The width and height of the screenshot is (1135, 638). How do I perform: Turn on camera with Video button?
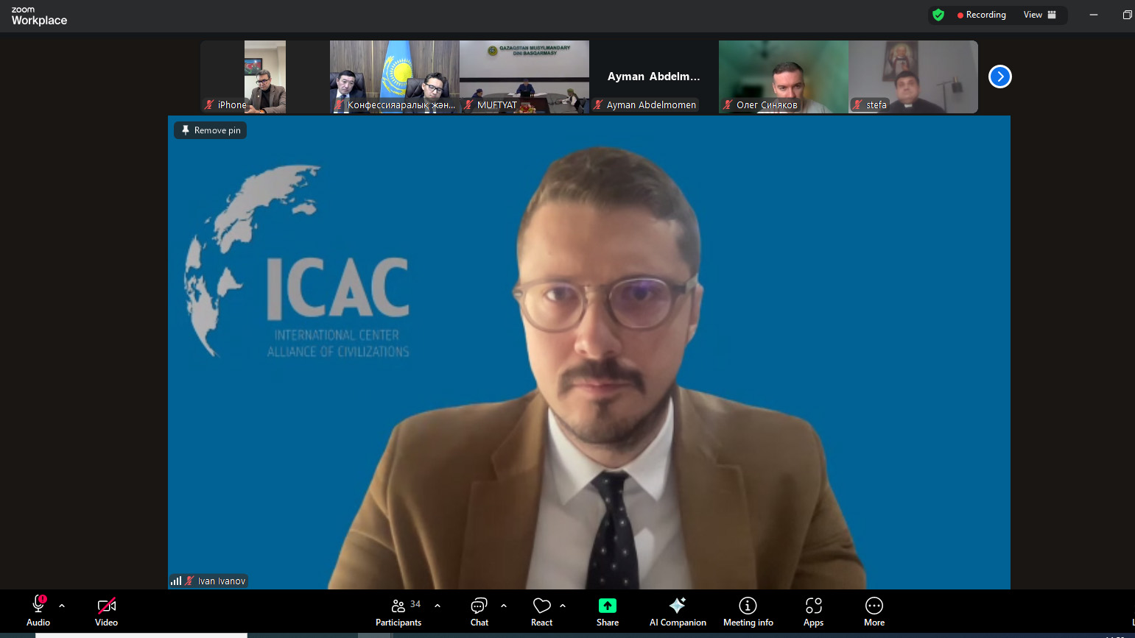106,612
